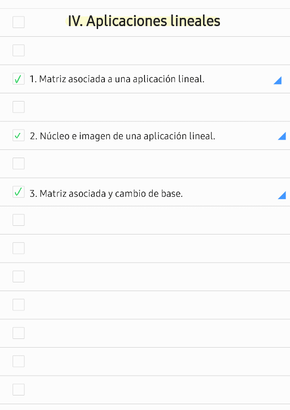
Task: Click the text "3. Matriz asociada y cambio de base."
Action: [106, 194]
